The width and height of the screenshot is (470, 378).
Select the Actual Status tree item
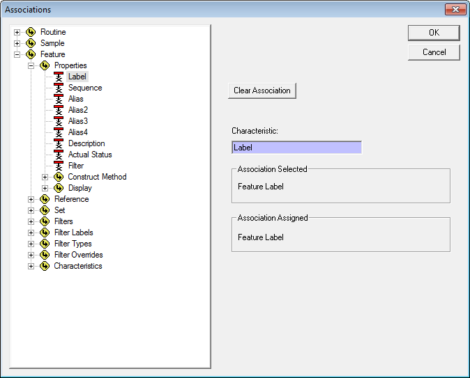tap(90, 155)
